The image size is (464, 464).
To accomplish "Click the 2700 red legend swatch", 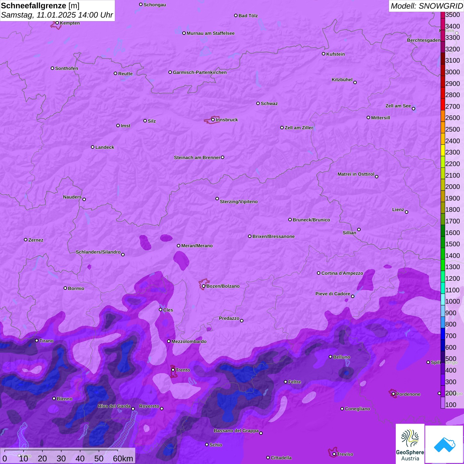I will tap(443, 104).
